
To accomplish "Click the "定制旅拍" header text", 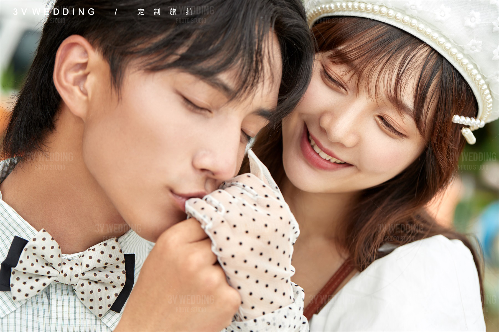I will [x=165, y=12].
